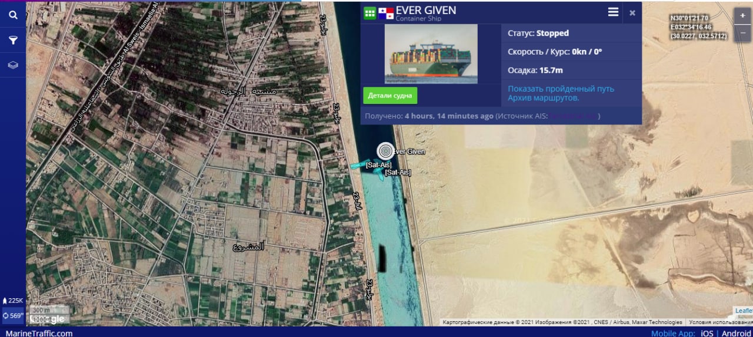Open the vessel filter funnel icon
Screen dimensions: 753x337
pyautogui.click(x=13, y=41)
